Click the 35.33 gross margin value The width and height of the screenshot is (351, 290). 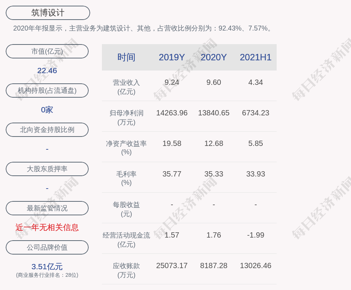214,174
